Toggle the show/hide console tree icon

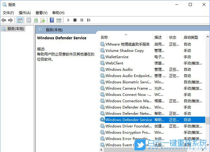tap(20, 20)
